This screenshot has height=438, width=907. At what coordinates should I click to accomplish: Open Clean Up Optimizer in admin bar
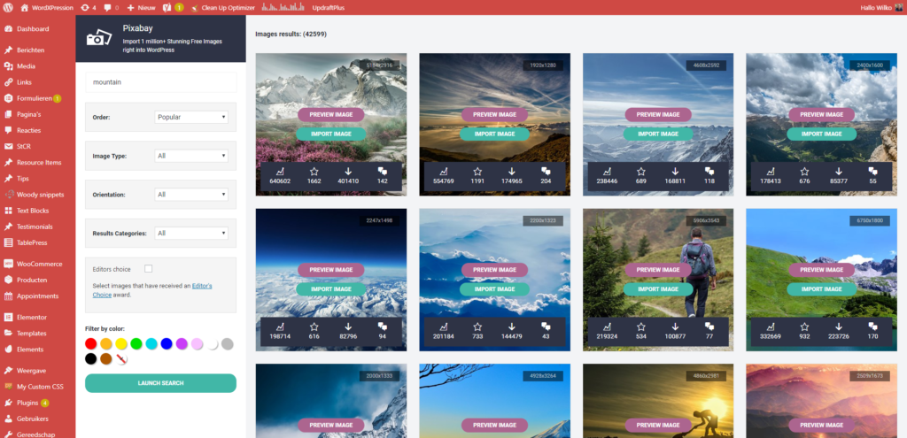tap(222, 7)
